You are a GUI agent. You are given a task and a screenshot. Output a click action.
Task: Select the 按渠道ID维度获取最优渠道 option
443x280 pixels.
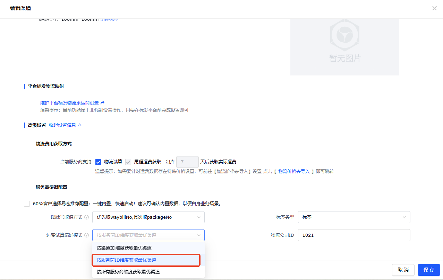(x=124, y=248)
